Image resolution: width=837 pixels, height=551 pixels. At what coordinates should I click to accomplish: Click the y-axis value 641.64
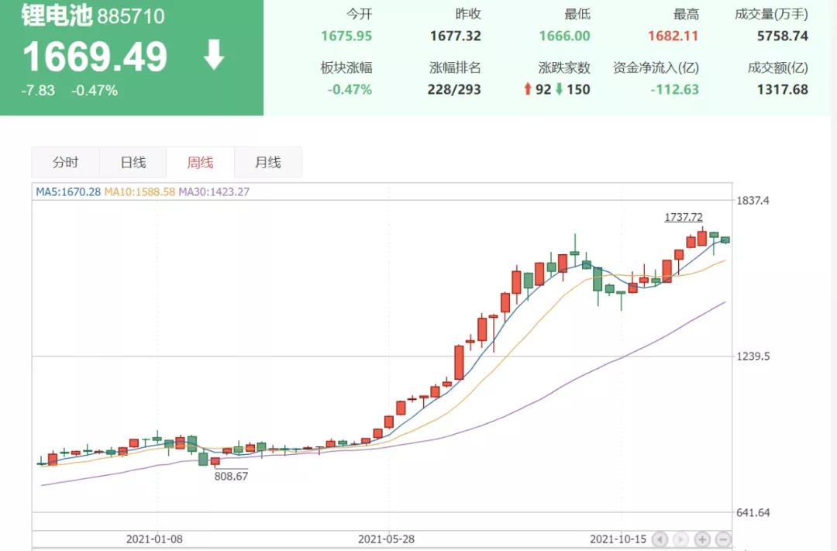(753, 512)
